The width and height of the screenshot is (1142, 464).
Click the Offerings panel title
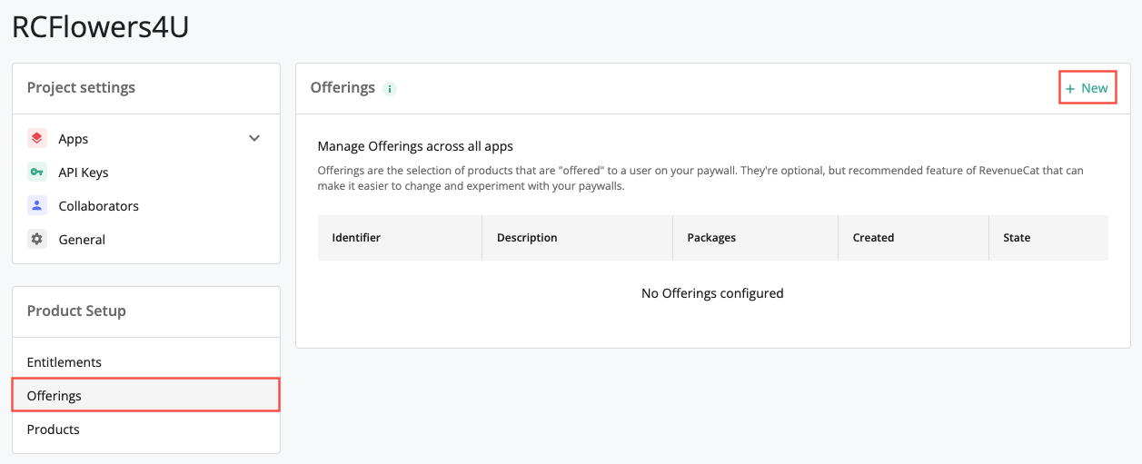tap(343, 88)
